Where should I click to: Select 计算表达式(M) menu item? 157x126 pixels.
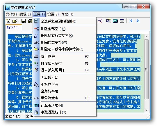65,106
